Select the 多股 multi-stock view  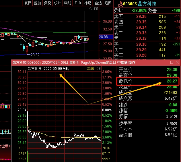[x=47, y=3]
